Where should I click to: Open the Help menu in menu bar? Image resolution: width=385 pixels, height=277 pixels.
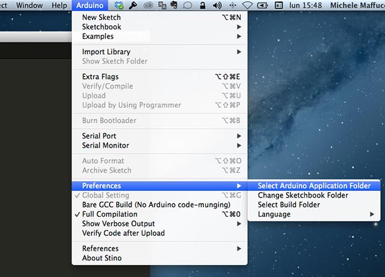tap(60, 5)
